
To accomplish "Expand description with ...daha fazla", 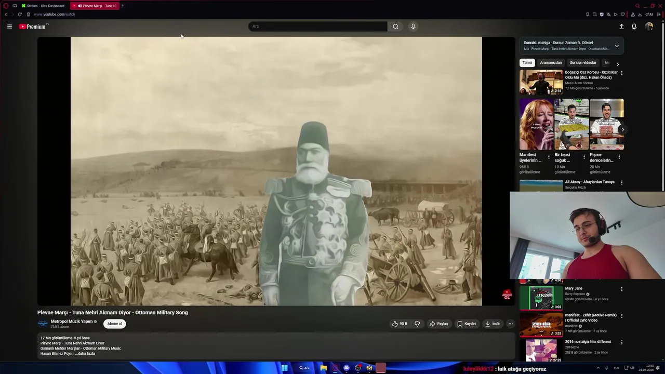I will [85, 353].
